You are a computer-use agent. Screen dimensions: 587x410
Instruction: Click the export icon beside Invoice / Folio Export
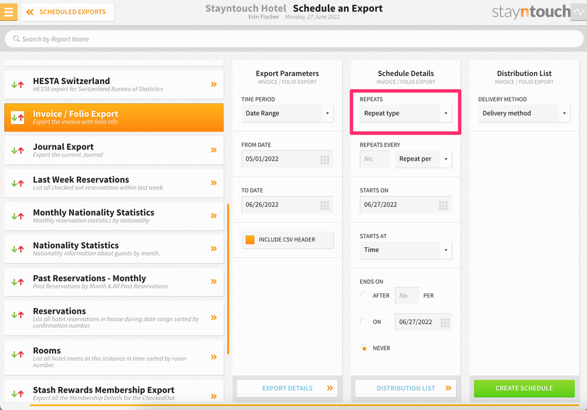tap(18, 117)
